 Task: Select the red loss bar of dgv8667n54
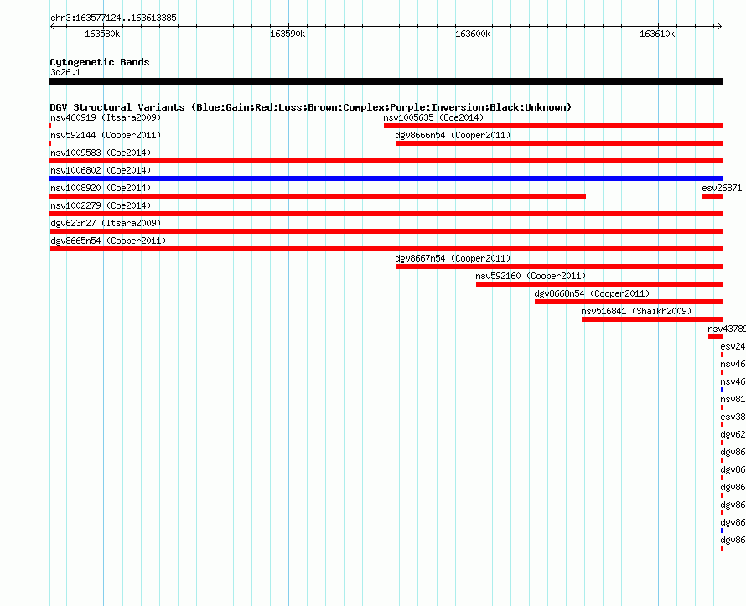[559, 267]
